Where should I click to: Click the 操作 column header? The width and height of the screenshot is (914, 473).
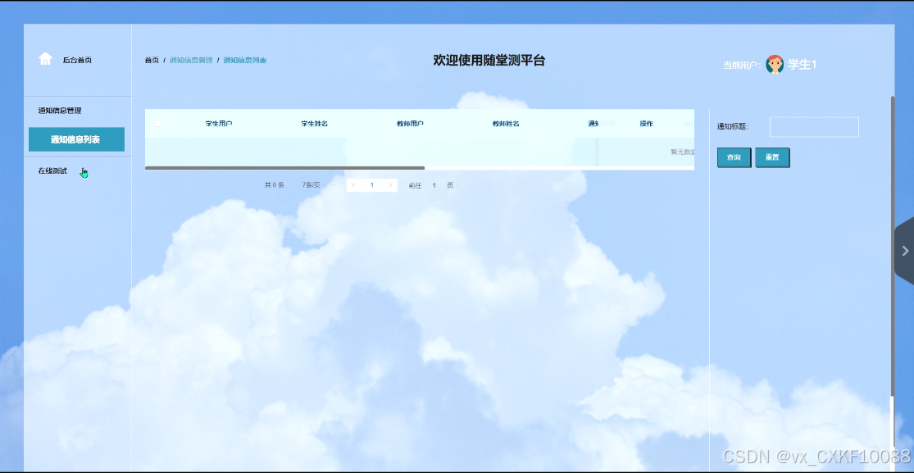click(x=646, y=124)
